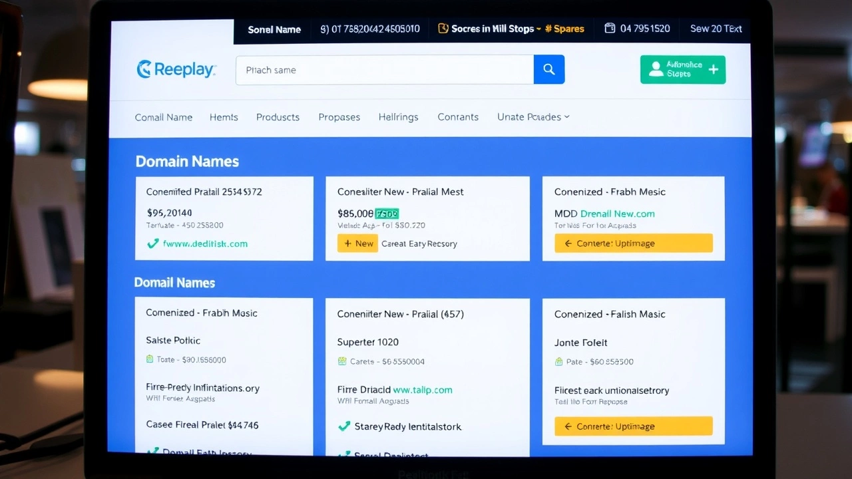Screen dimensions: 852x479
Task: Click the green icon beside Carets price
Action: [x=342, y=361]
